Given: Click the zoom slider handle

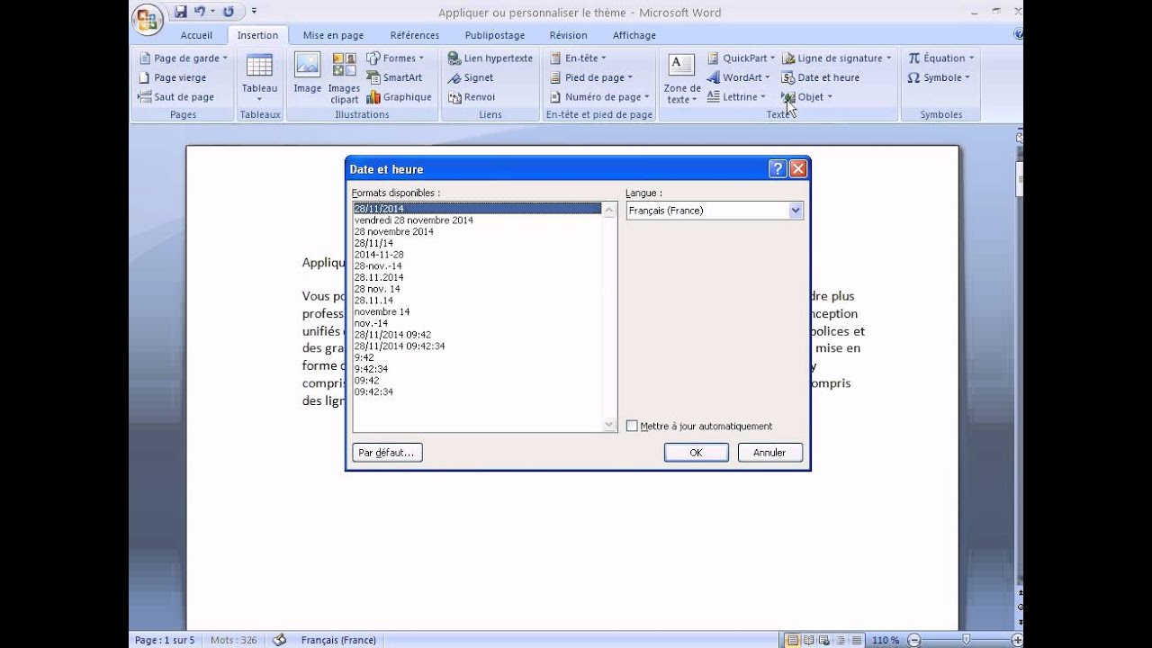Looking at the screenshot, I should (x=966, y=640).
